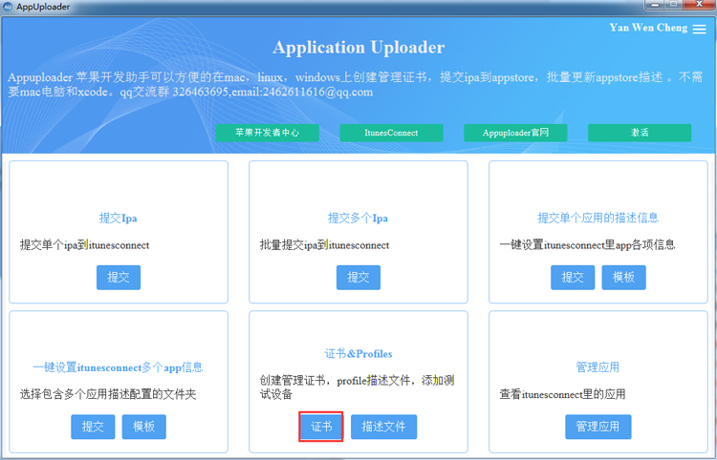
Task: Select the 提交单个应用的描述信息 heading
Action: pos(598,218)
